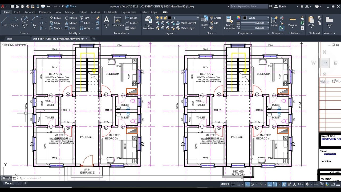
Task: Select the Line drawing tool
Action: tap(5, 21)
